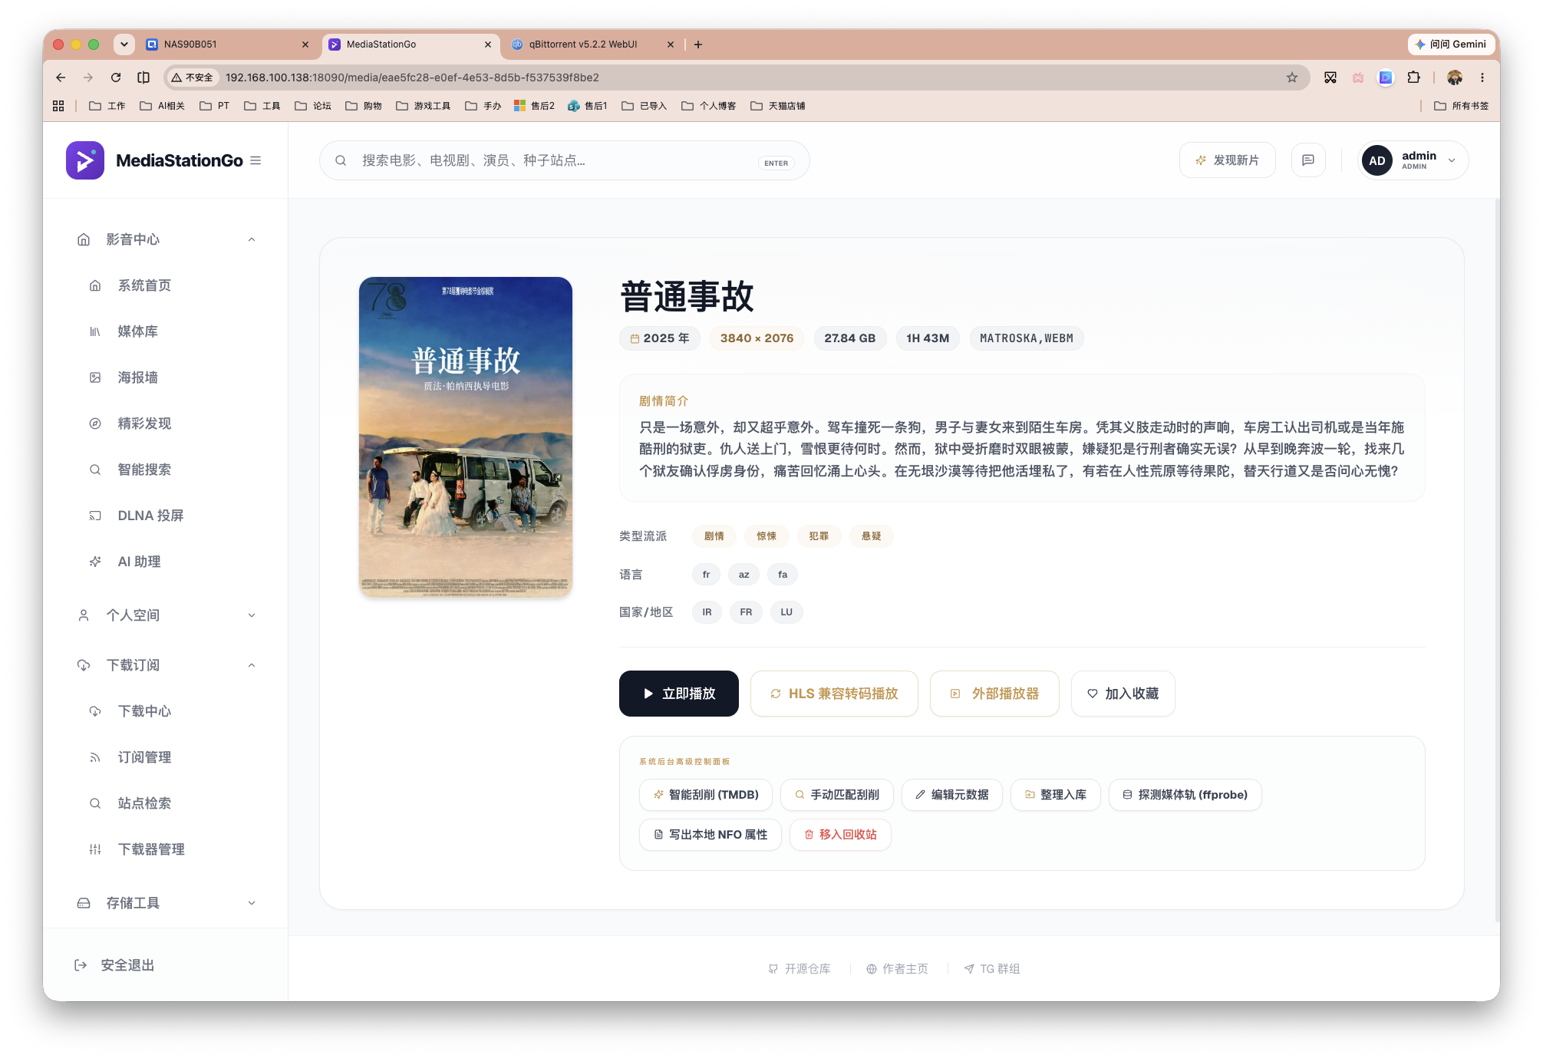Click 编辑元数据 button

[951, 795]
